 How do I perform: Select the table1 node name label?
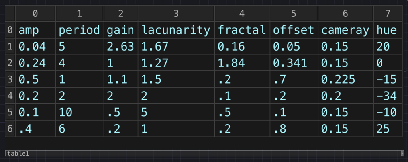18,153
